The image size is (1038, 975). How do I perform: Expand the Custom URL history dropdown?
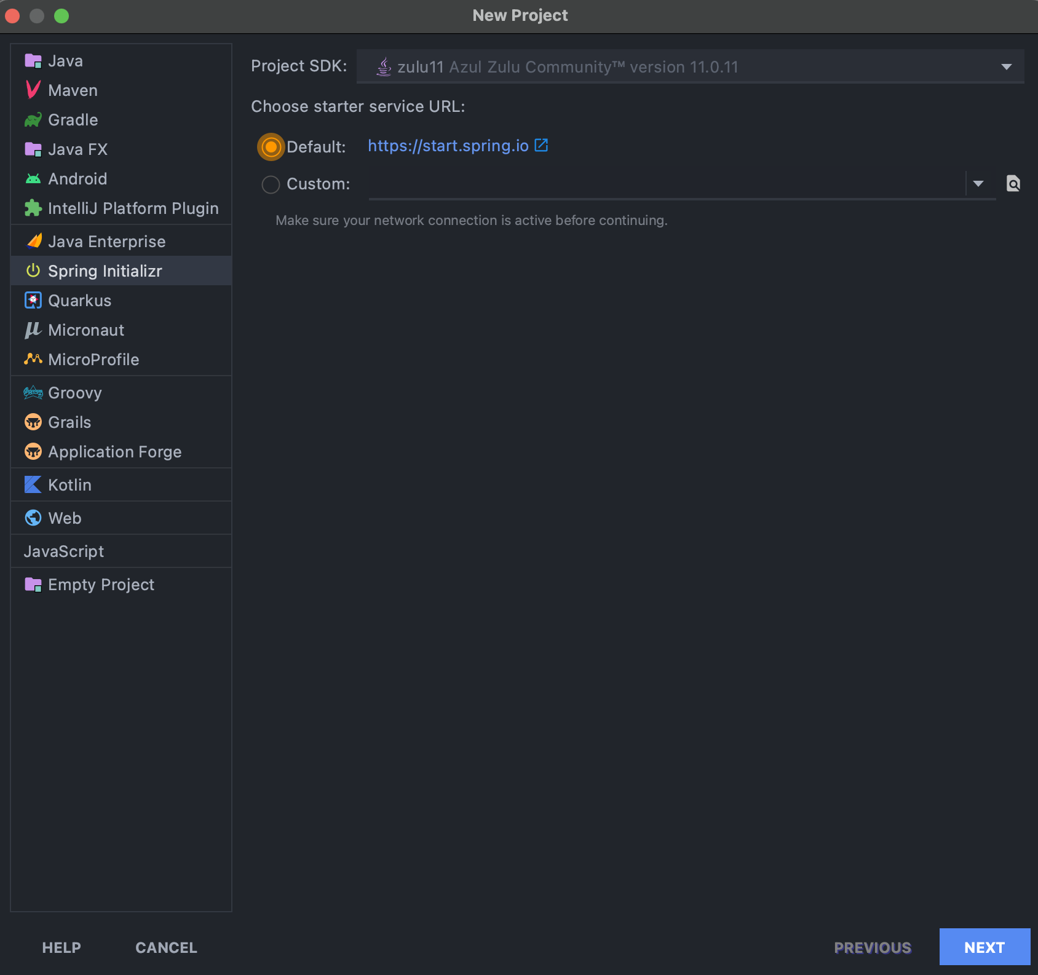(978, 183)
